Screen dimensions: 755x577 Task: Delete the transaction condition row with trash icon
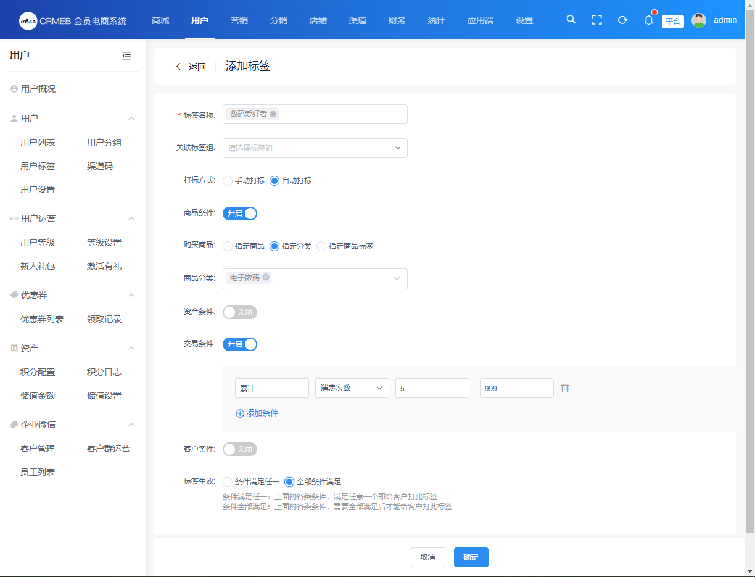click(x=565, y=388)
